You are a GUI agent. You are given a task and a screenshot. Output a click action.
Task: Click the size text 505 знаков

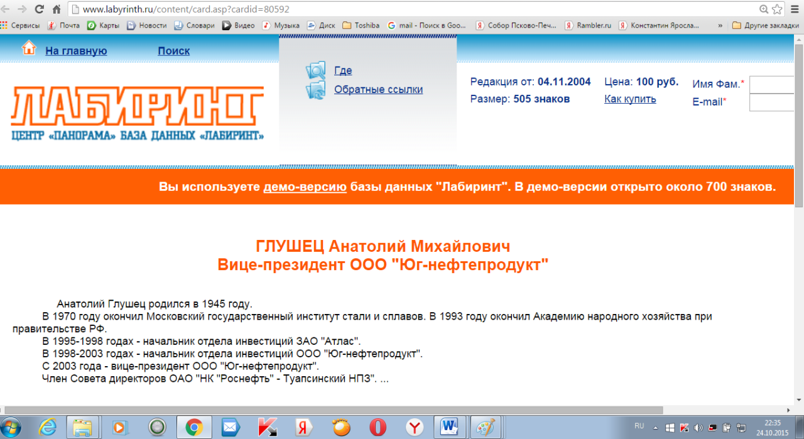(541, 99)
